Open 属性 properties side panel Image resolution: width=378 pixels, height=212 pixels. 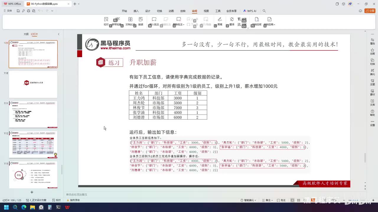click(x=372, y=41)
